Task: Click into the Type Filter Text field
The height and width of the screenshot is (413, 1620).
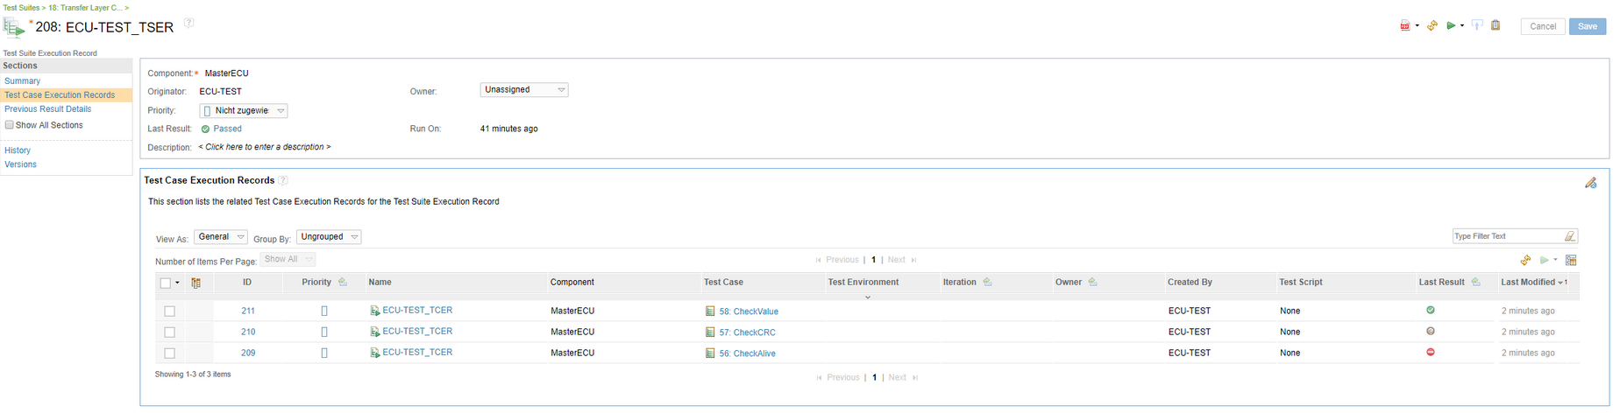Action: click(x=1508, y=236)
